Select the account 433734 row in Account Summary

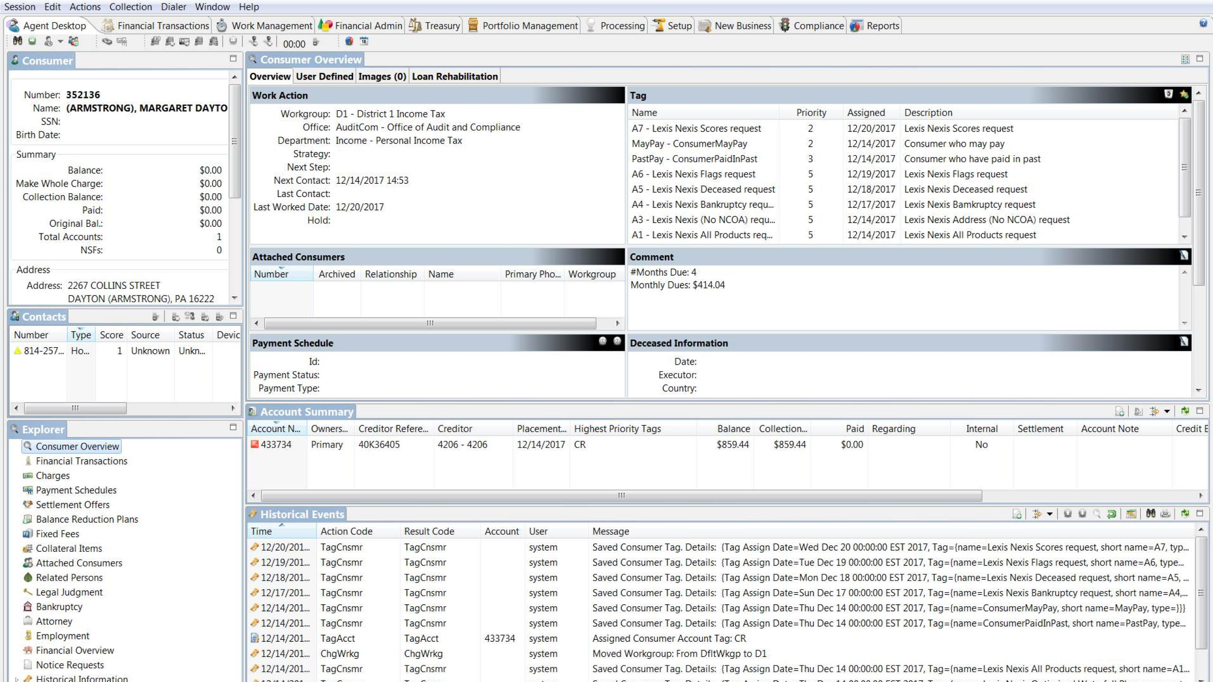pos(276,444)
